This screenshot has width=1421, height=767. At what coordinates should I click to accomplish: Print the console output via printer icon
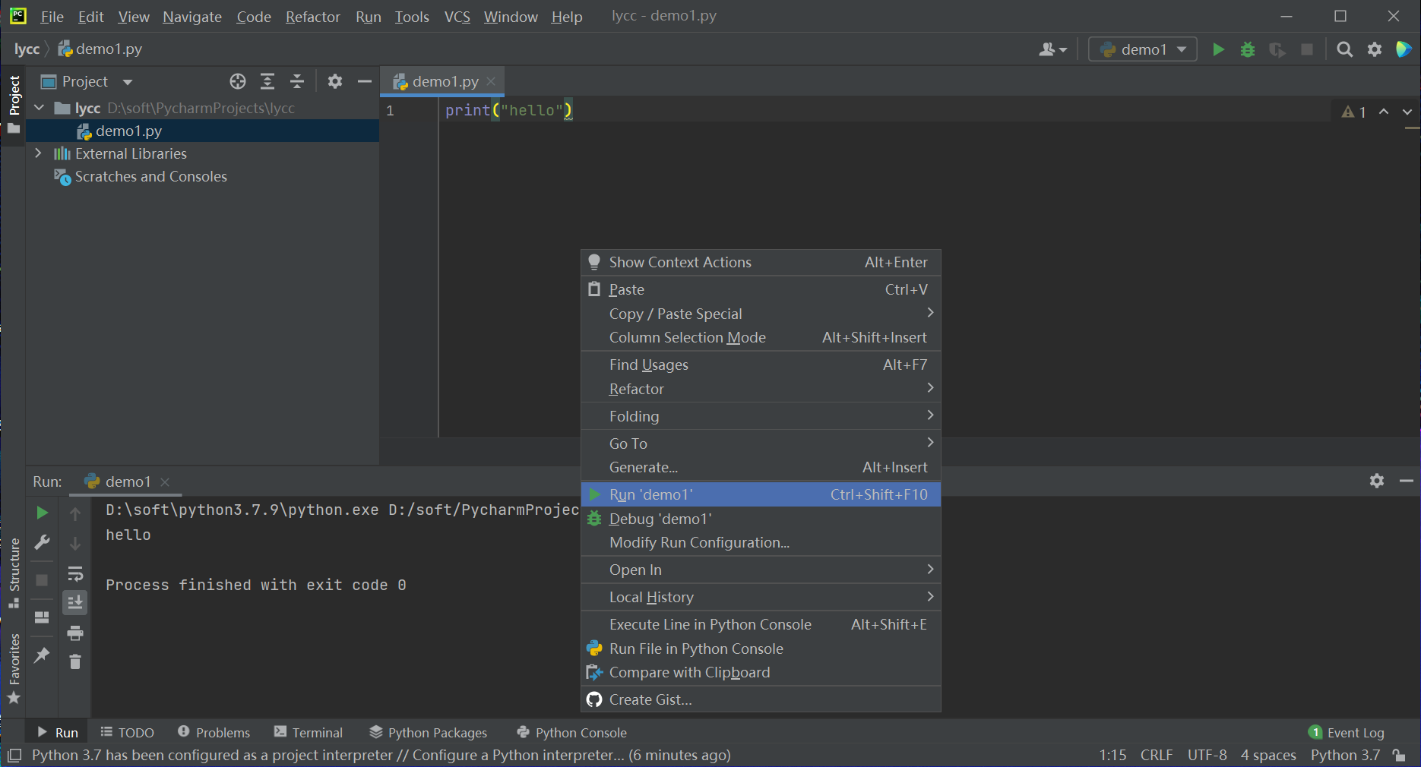pos(75,633)
